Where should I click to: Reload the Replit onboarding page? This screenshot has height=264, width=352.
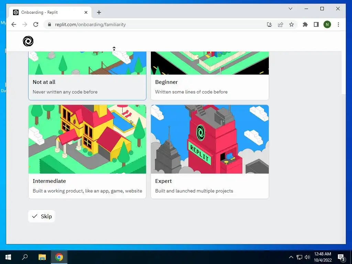pos(36,24)
